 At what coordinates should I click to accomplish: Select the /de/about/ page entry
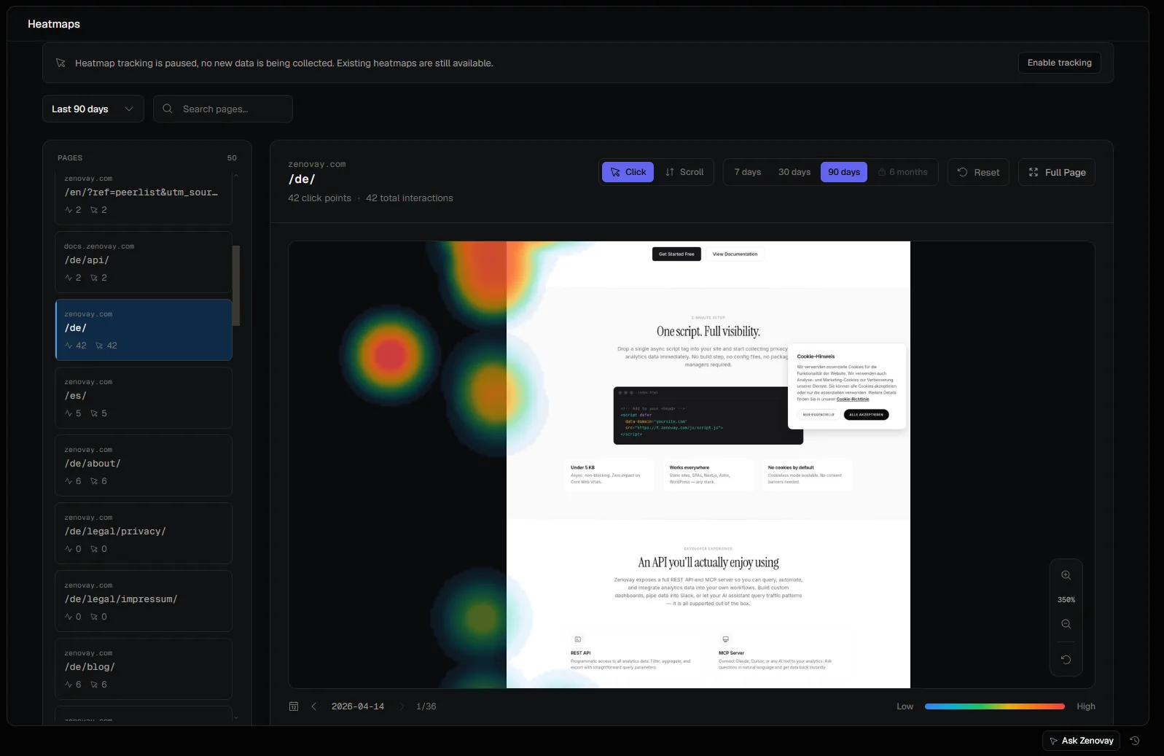(144, 465)
